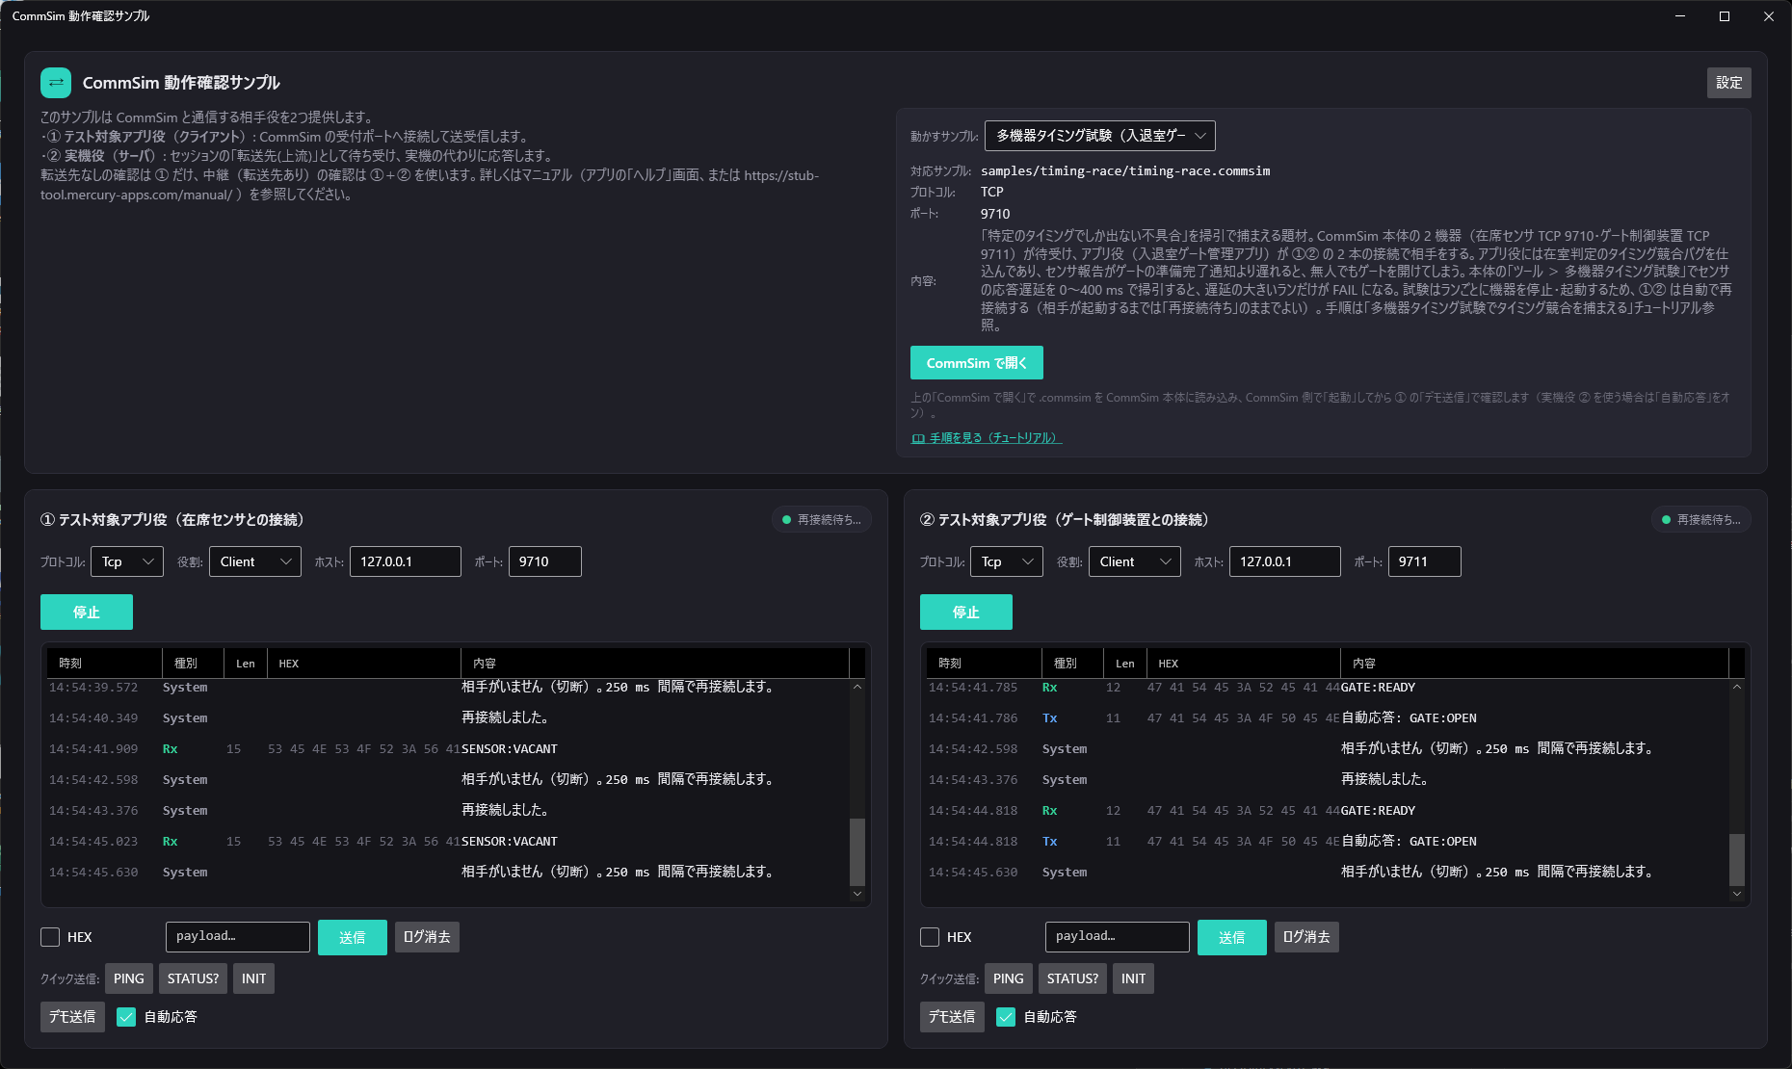Screen dimensions: 1792x1069
Task: Click 送信 send button in panel ②
Action: 1232,937
